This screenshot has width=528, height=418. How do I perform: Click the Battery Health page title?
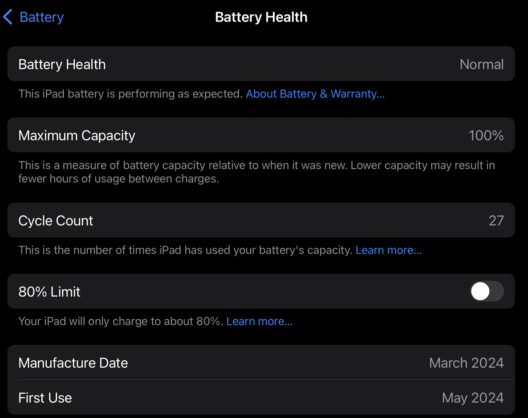[262, 17]
